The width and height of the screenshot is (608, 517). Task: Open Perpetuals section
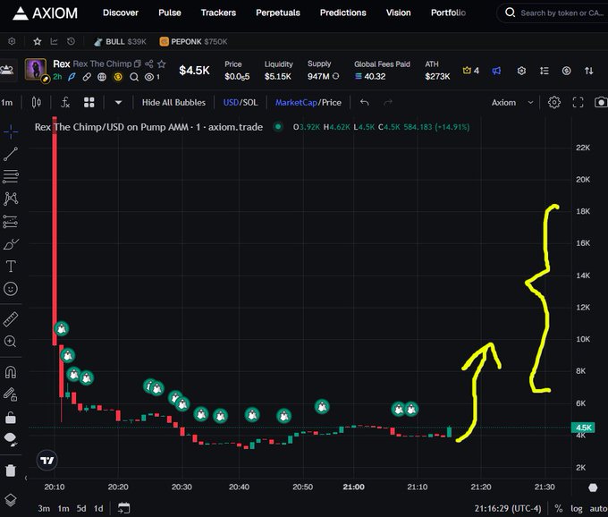pyautogui.click(x=278, y=13)
